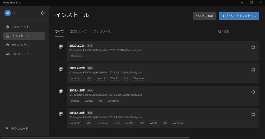Viewport: 265px width, 139px height.
Task: Focus the 検索 search field
Action: coord(238,31)
